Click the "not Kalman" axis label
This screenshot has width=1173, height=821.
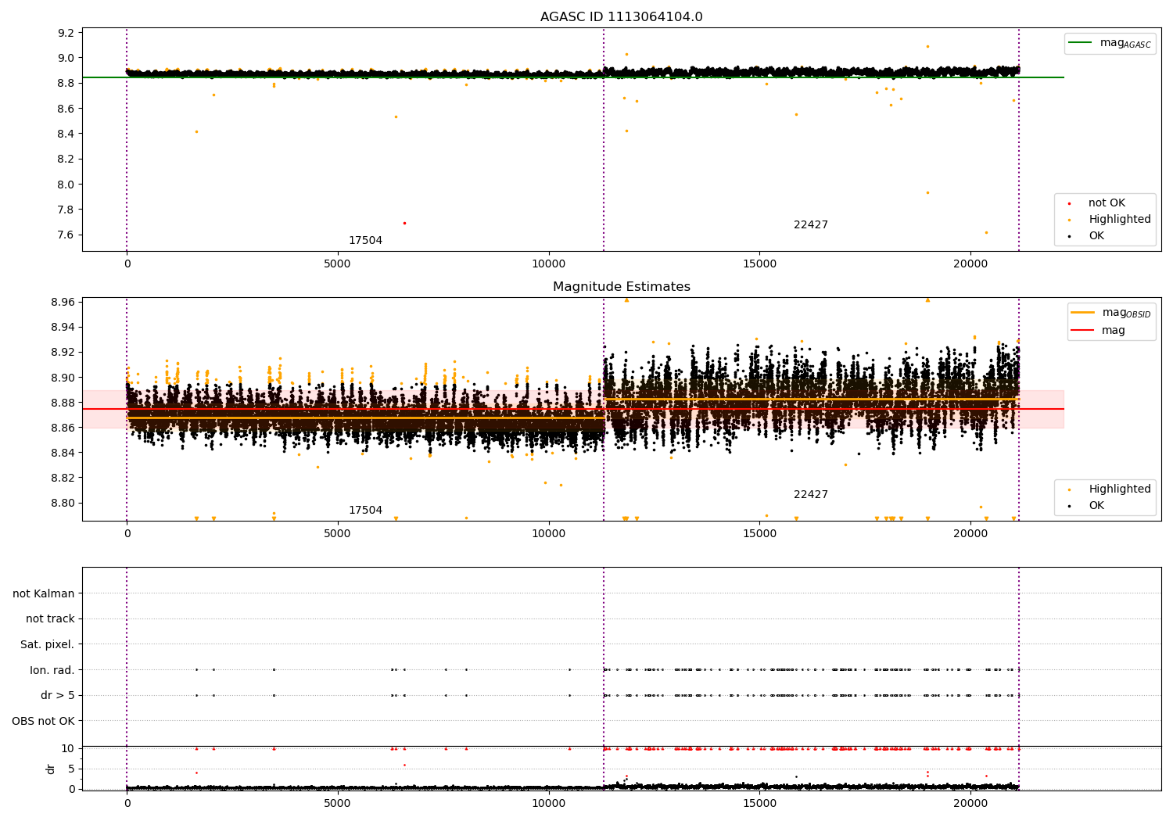pos(44,594)
